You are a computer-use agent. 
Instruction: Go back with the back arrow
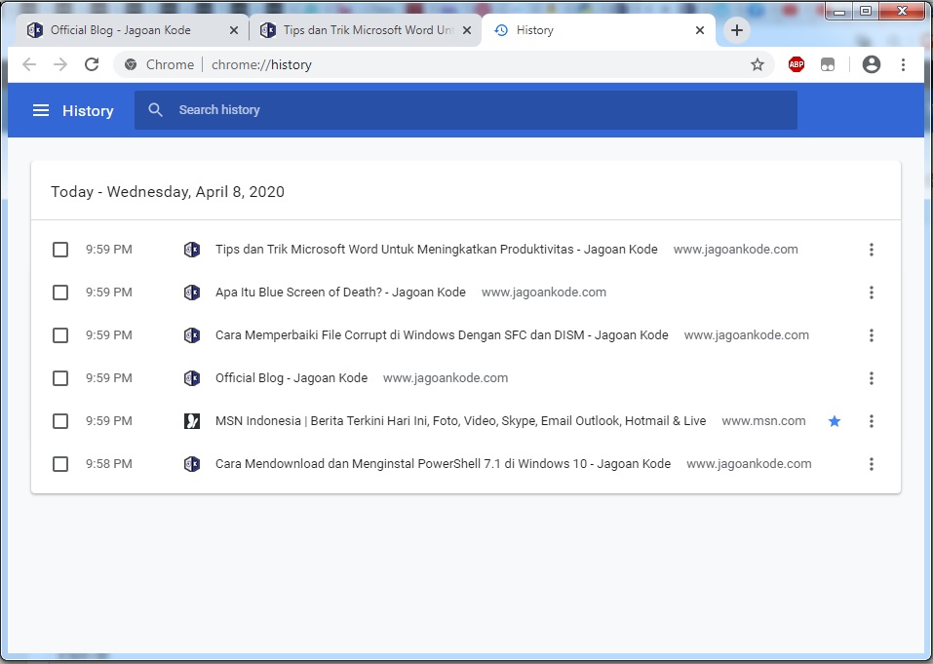click(x=28, y=64)
